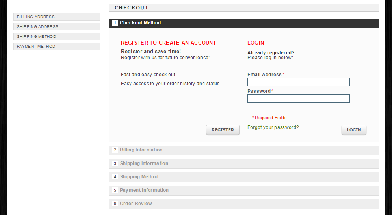
Task: Click the Register button
Action: point(223,130)
